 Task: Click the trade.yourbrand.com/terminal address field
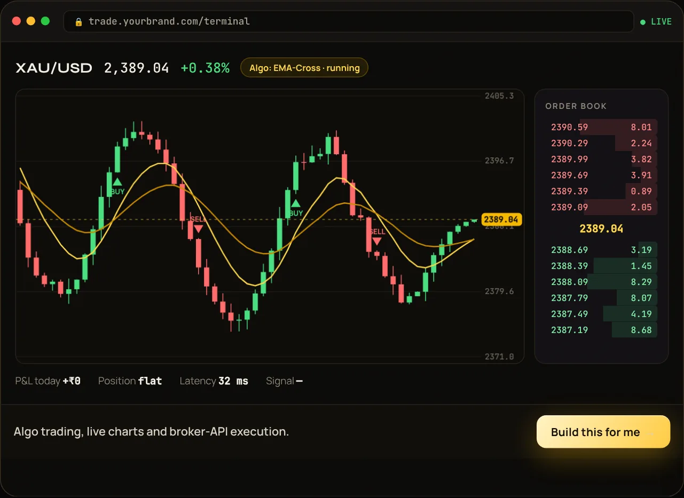point(348,21)
